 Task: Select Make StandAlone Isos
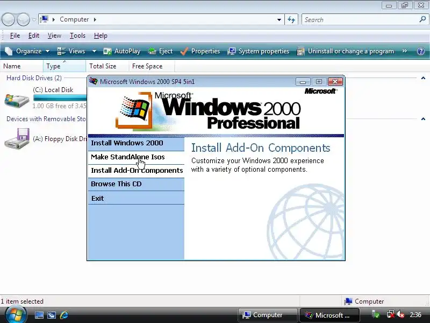136,157
